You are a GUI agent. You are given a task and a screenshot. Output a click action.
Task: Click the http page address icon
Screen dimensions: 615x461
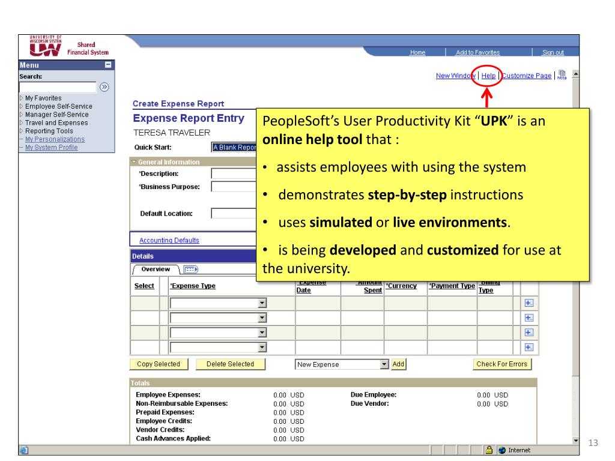562,75
